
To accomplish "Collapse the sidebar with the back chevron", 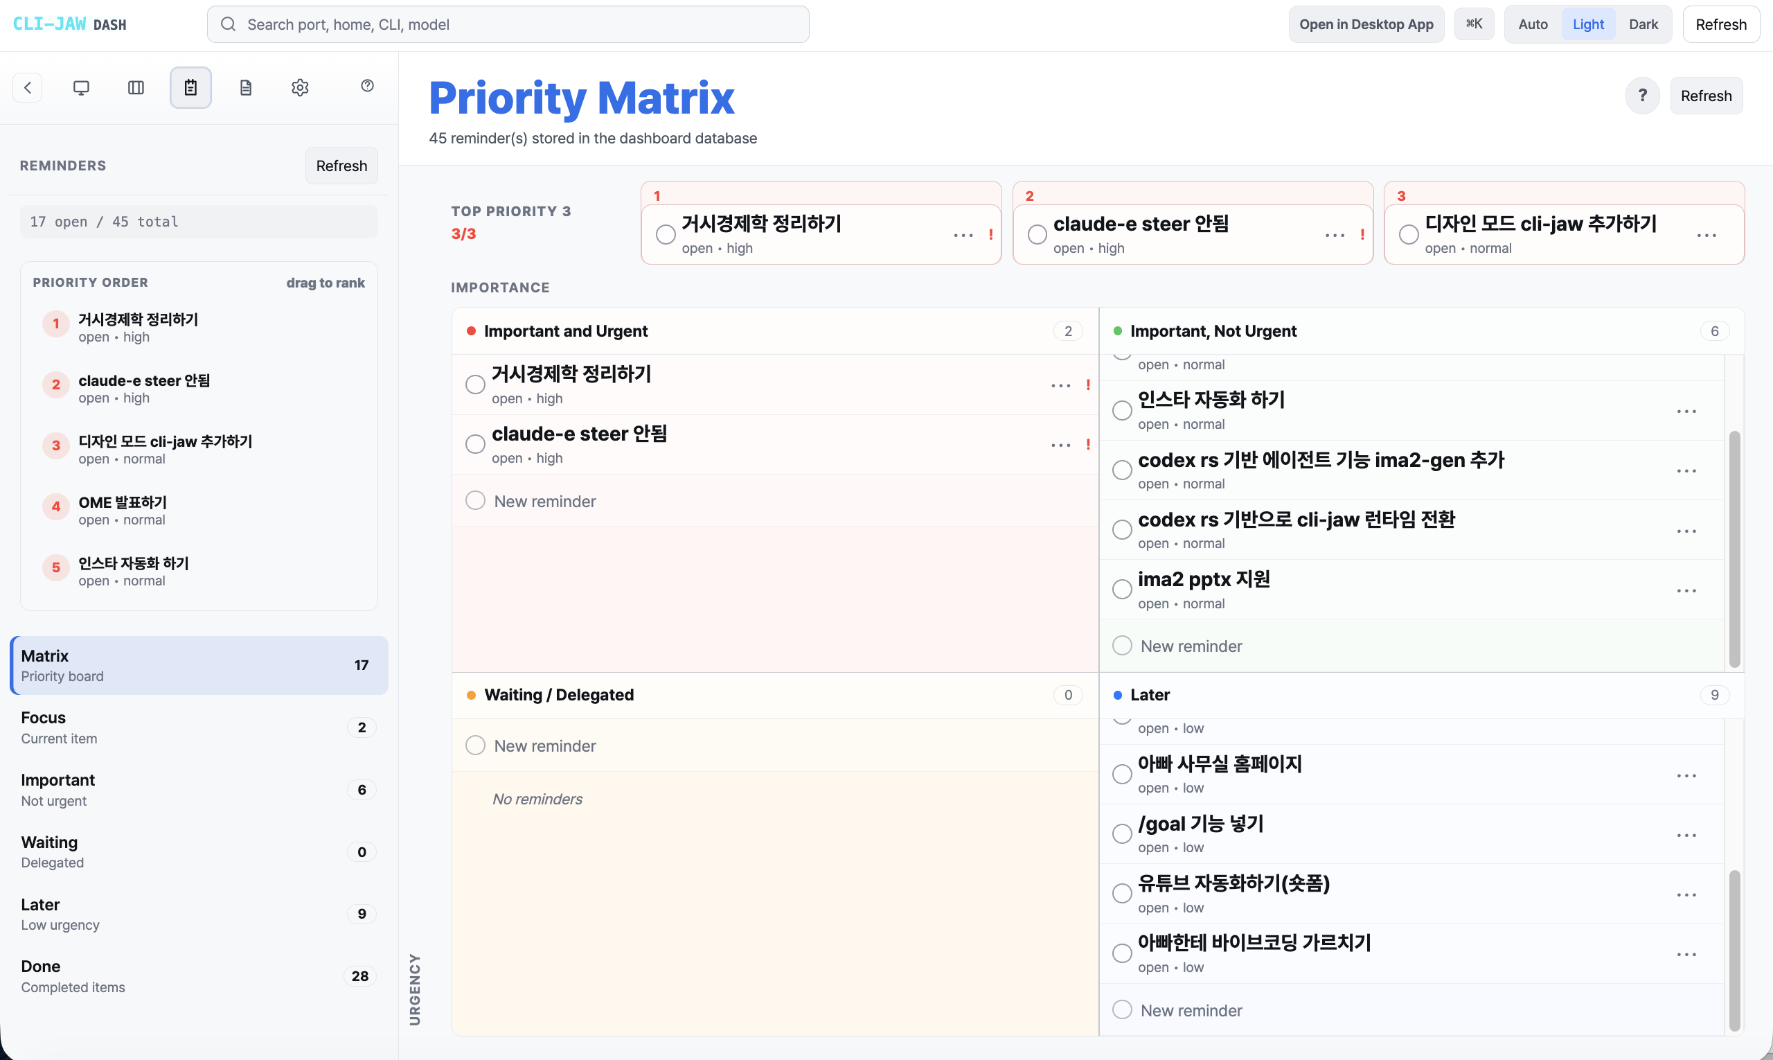I will (x=28, y=87).
